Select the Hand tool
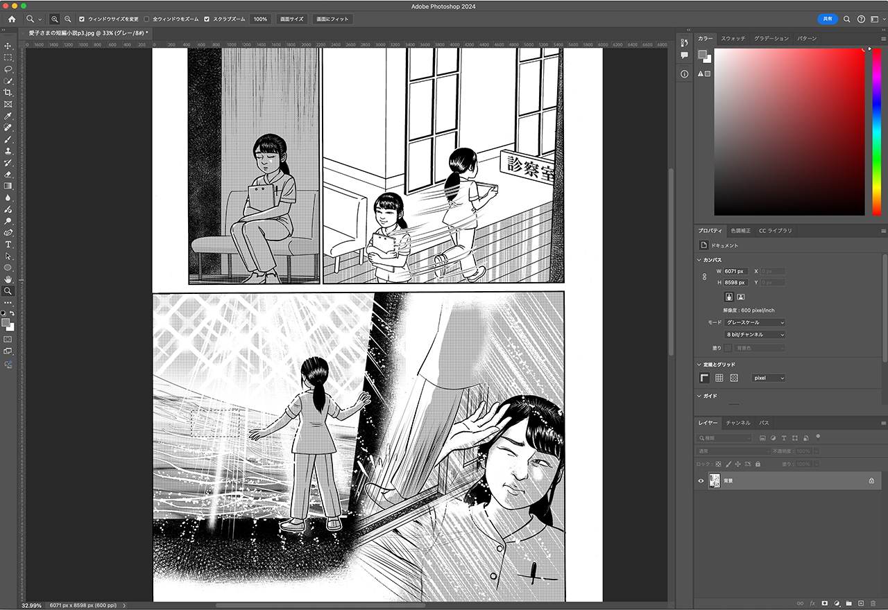This screenshot has height=610, width=888. (8, 279)
